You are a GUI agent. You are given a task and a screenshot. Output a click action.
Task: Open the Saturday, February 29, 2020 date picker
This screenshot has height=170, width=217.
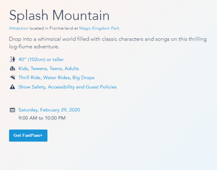point(49,110)
